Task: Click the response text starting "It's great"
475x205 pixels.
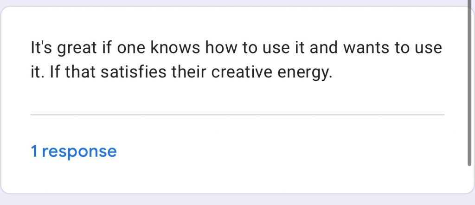Action: tap(236, 60)
